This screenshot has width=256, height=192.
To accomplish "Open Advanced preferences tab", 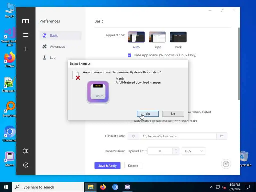I will coord(60,46).
